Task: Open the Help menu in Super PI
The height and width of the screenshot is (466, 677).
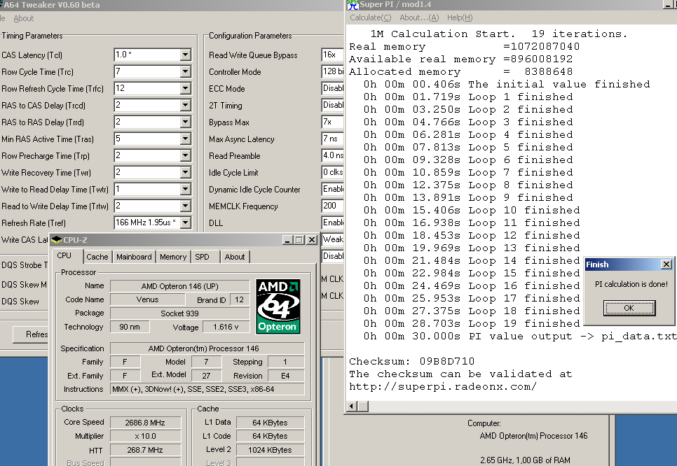Action: 460,17
